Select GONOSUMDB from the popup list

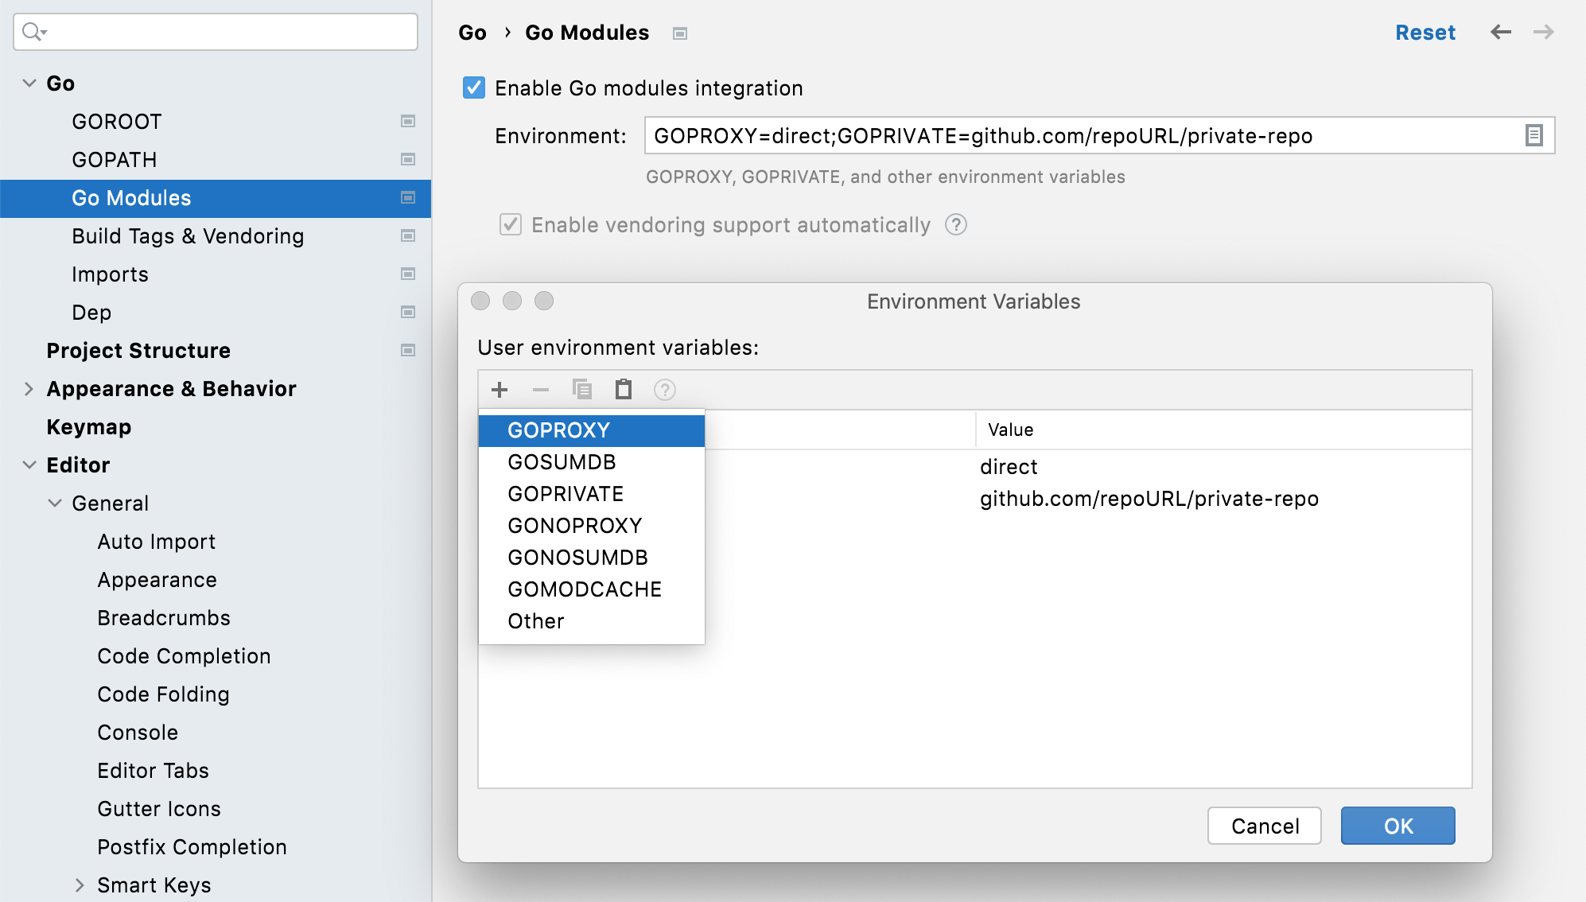click(x=592, y=558)
